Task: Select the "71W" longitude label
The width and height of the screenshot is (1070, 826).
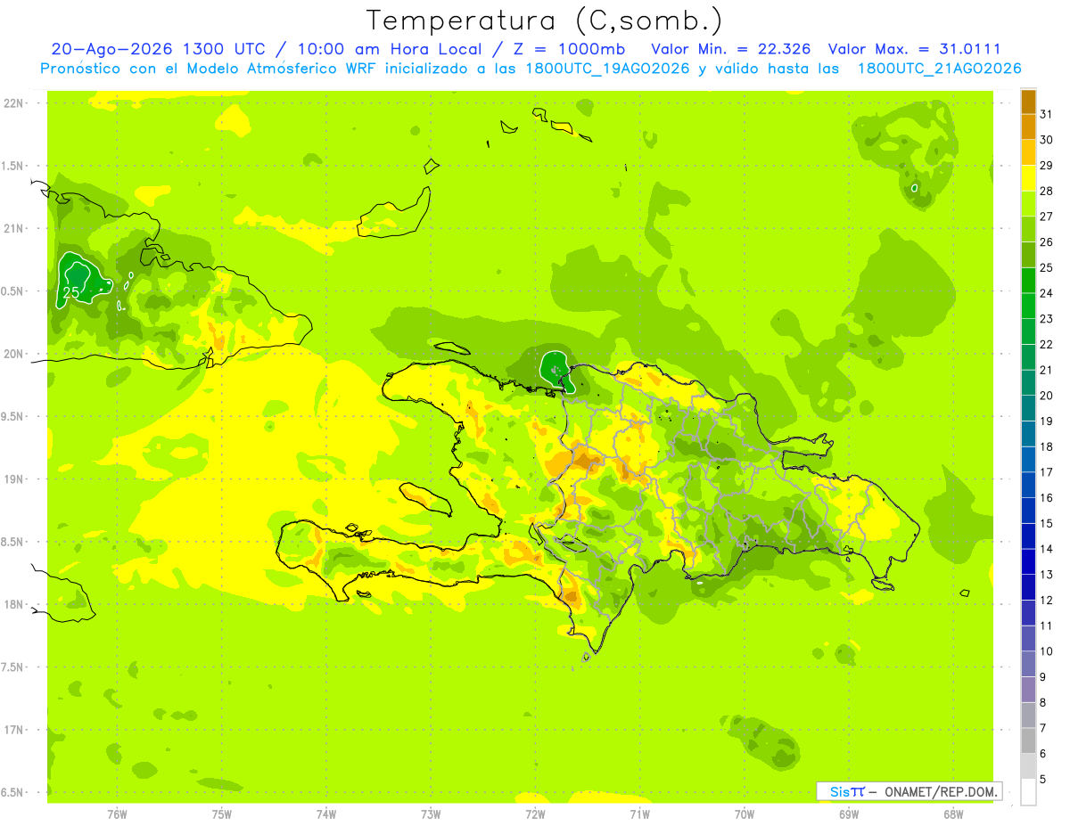Action: pyautogui.click(x=639, y=814)
